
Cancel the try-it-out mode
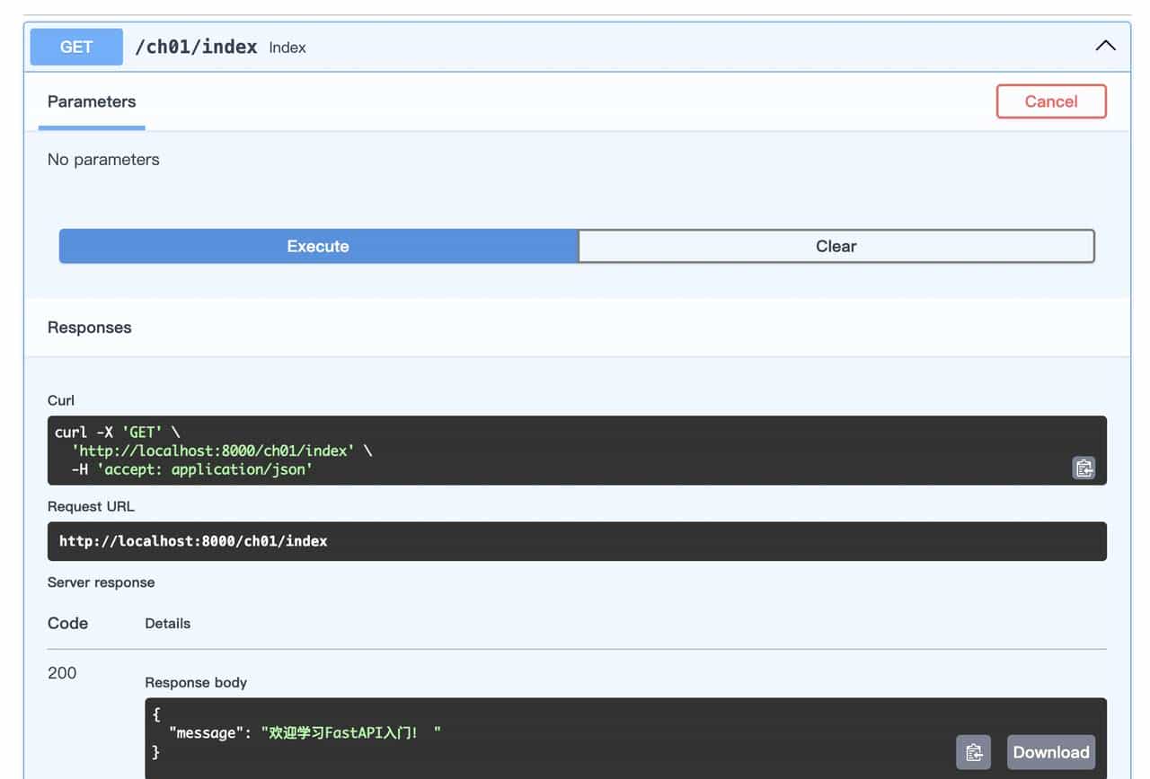tap(1051, 101)
